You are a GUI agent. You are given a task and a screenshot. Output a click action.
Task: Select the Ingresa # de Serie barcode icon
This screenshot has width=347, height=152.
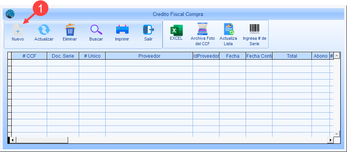(255, 29)
